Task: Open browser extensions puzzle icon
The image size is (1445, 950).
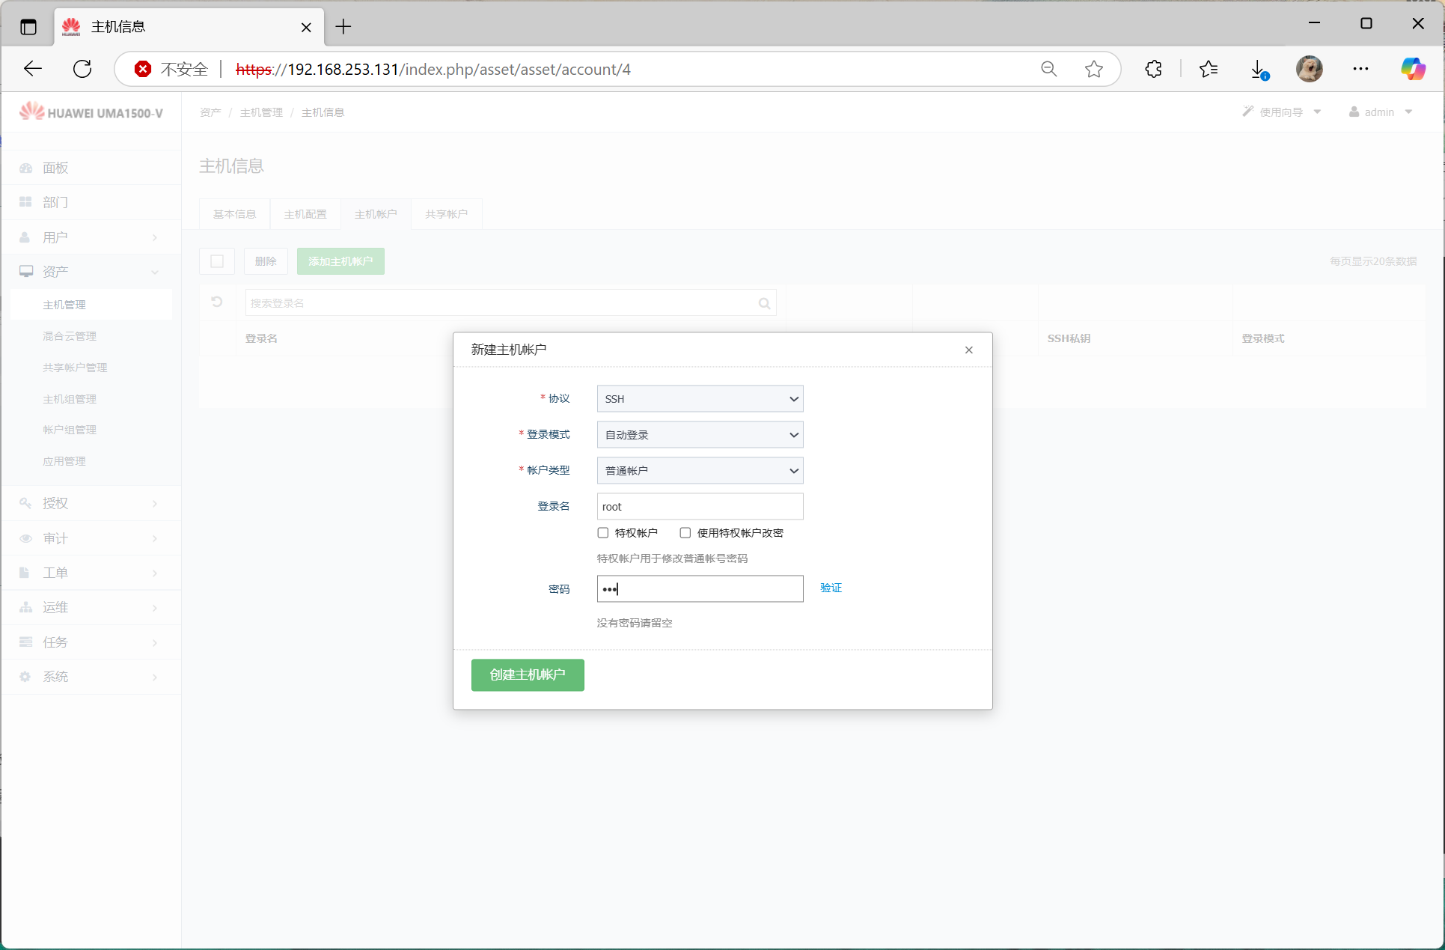Action: [1153, 69]
